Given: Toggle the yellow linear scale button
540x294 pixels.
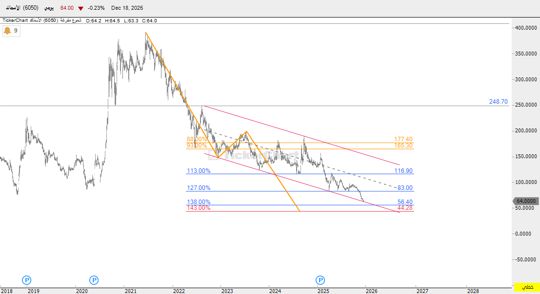Looking at the screenshot, I should [526, 288].
